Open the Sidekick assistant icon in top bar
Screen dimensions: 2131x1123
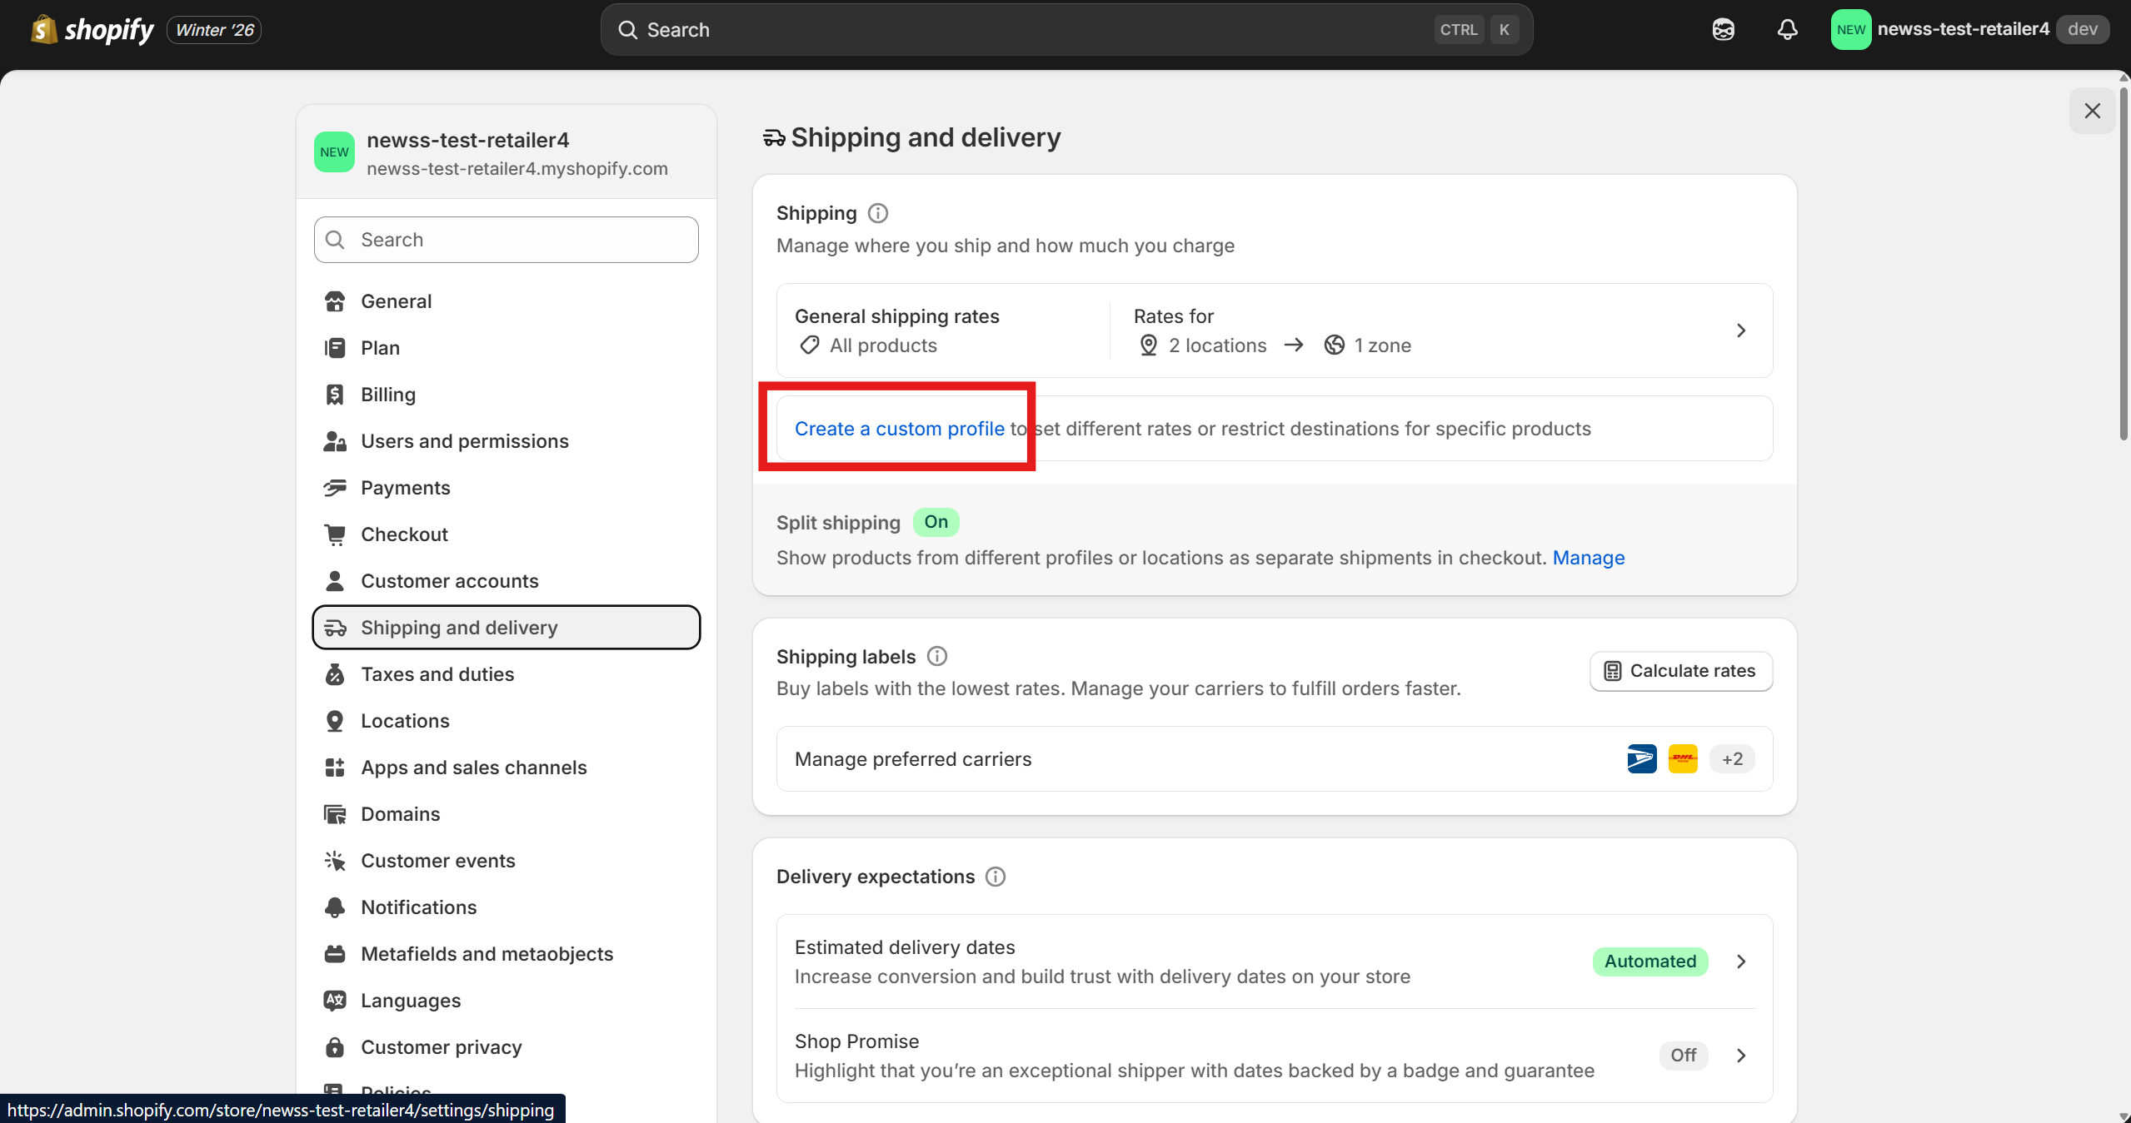click(1723, 30)
